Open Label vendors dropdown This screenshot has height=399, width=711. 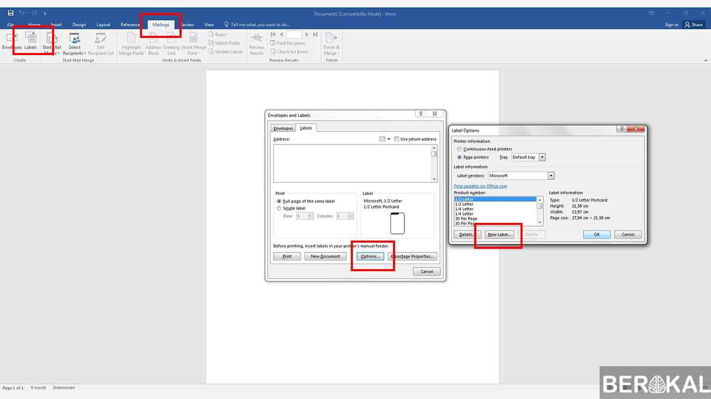pos(551,176)
